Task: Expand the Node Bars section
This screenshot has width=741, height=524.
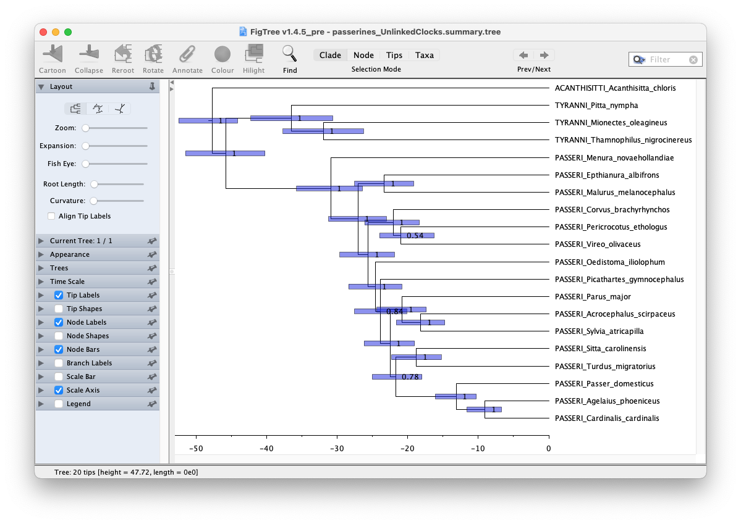Action: (41, 350)
